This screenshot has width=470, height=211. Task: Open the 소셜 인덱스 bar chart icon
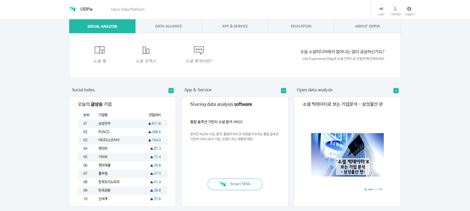[x=146, y=50]
